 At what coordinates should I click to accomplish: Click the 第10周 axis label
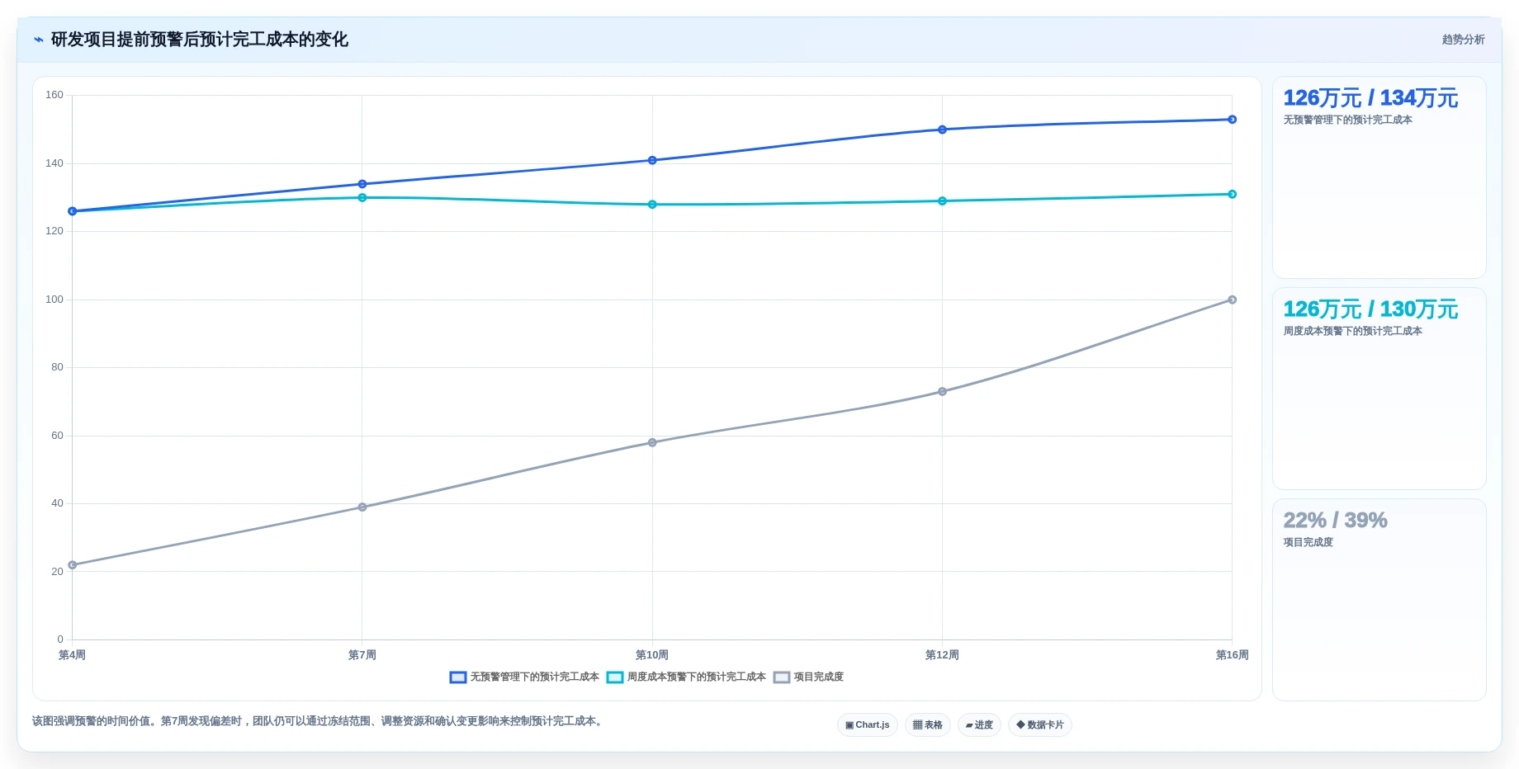click(652, 655)
